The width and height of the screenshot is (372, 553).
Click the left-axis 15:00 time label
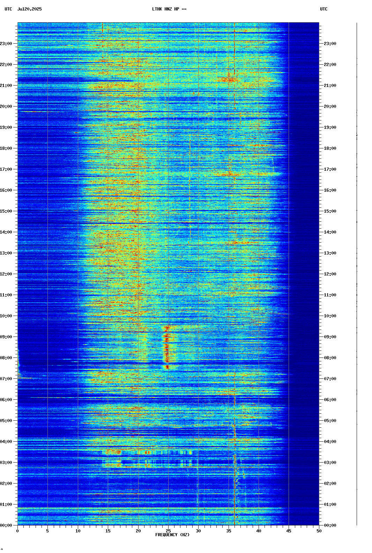[x=6, y=211]
